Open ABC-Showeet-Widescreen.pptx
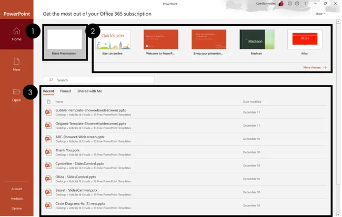Screen dimensions: 342x217 tap(80, 137)
